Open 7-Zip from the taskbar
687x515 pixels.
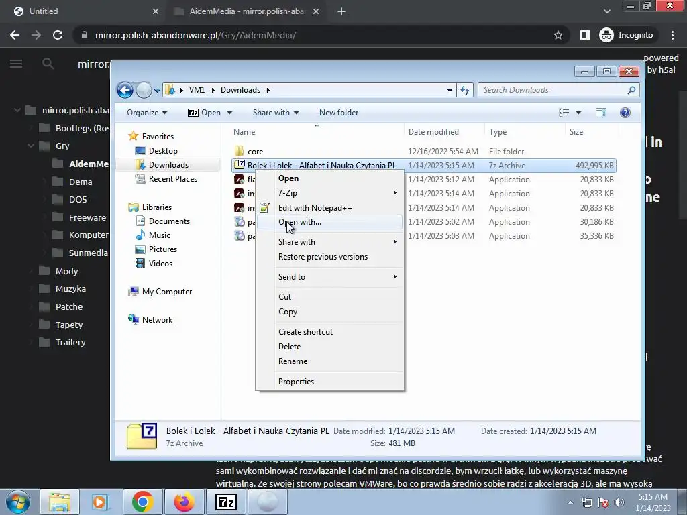click(226, 502)
